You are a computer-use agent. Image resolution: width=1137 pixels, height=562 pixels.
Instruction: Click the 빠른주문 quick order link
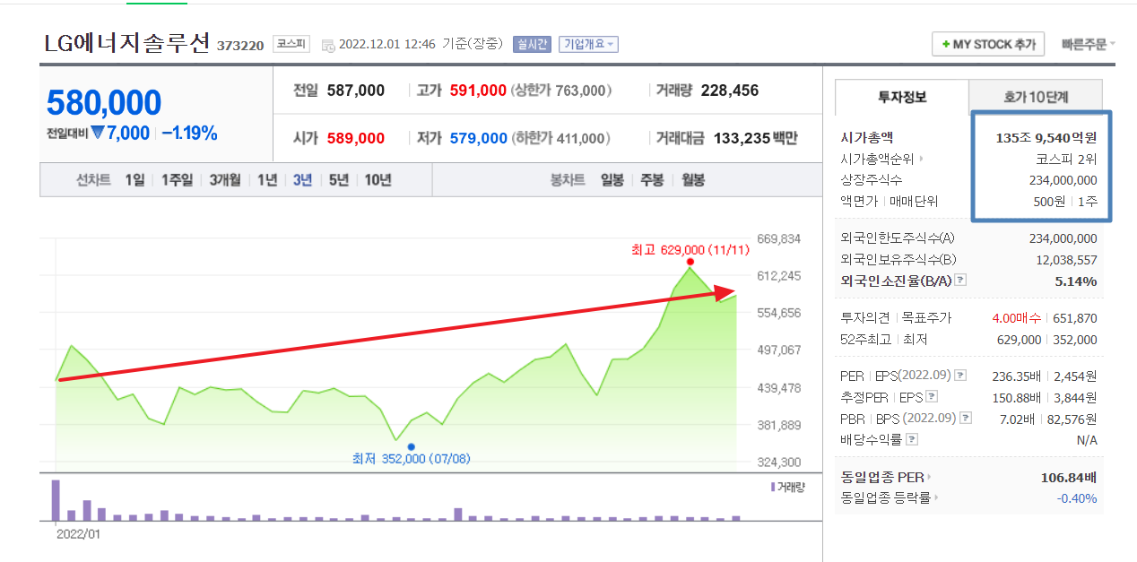(1081, 42)
